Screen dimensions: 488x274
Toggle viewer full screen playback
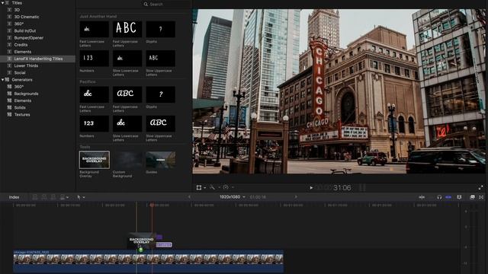click(480, 188)
